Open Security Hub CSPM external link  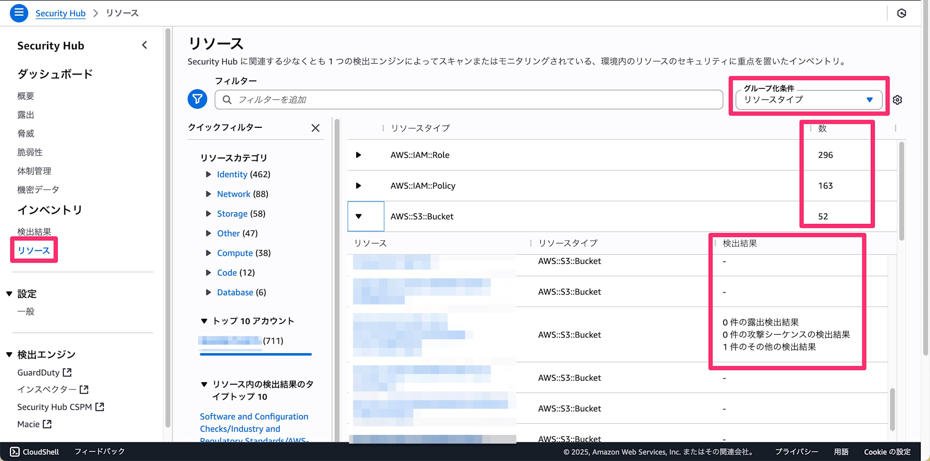[60, 407]
